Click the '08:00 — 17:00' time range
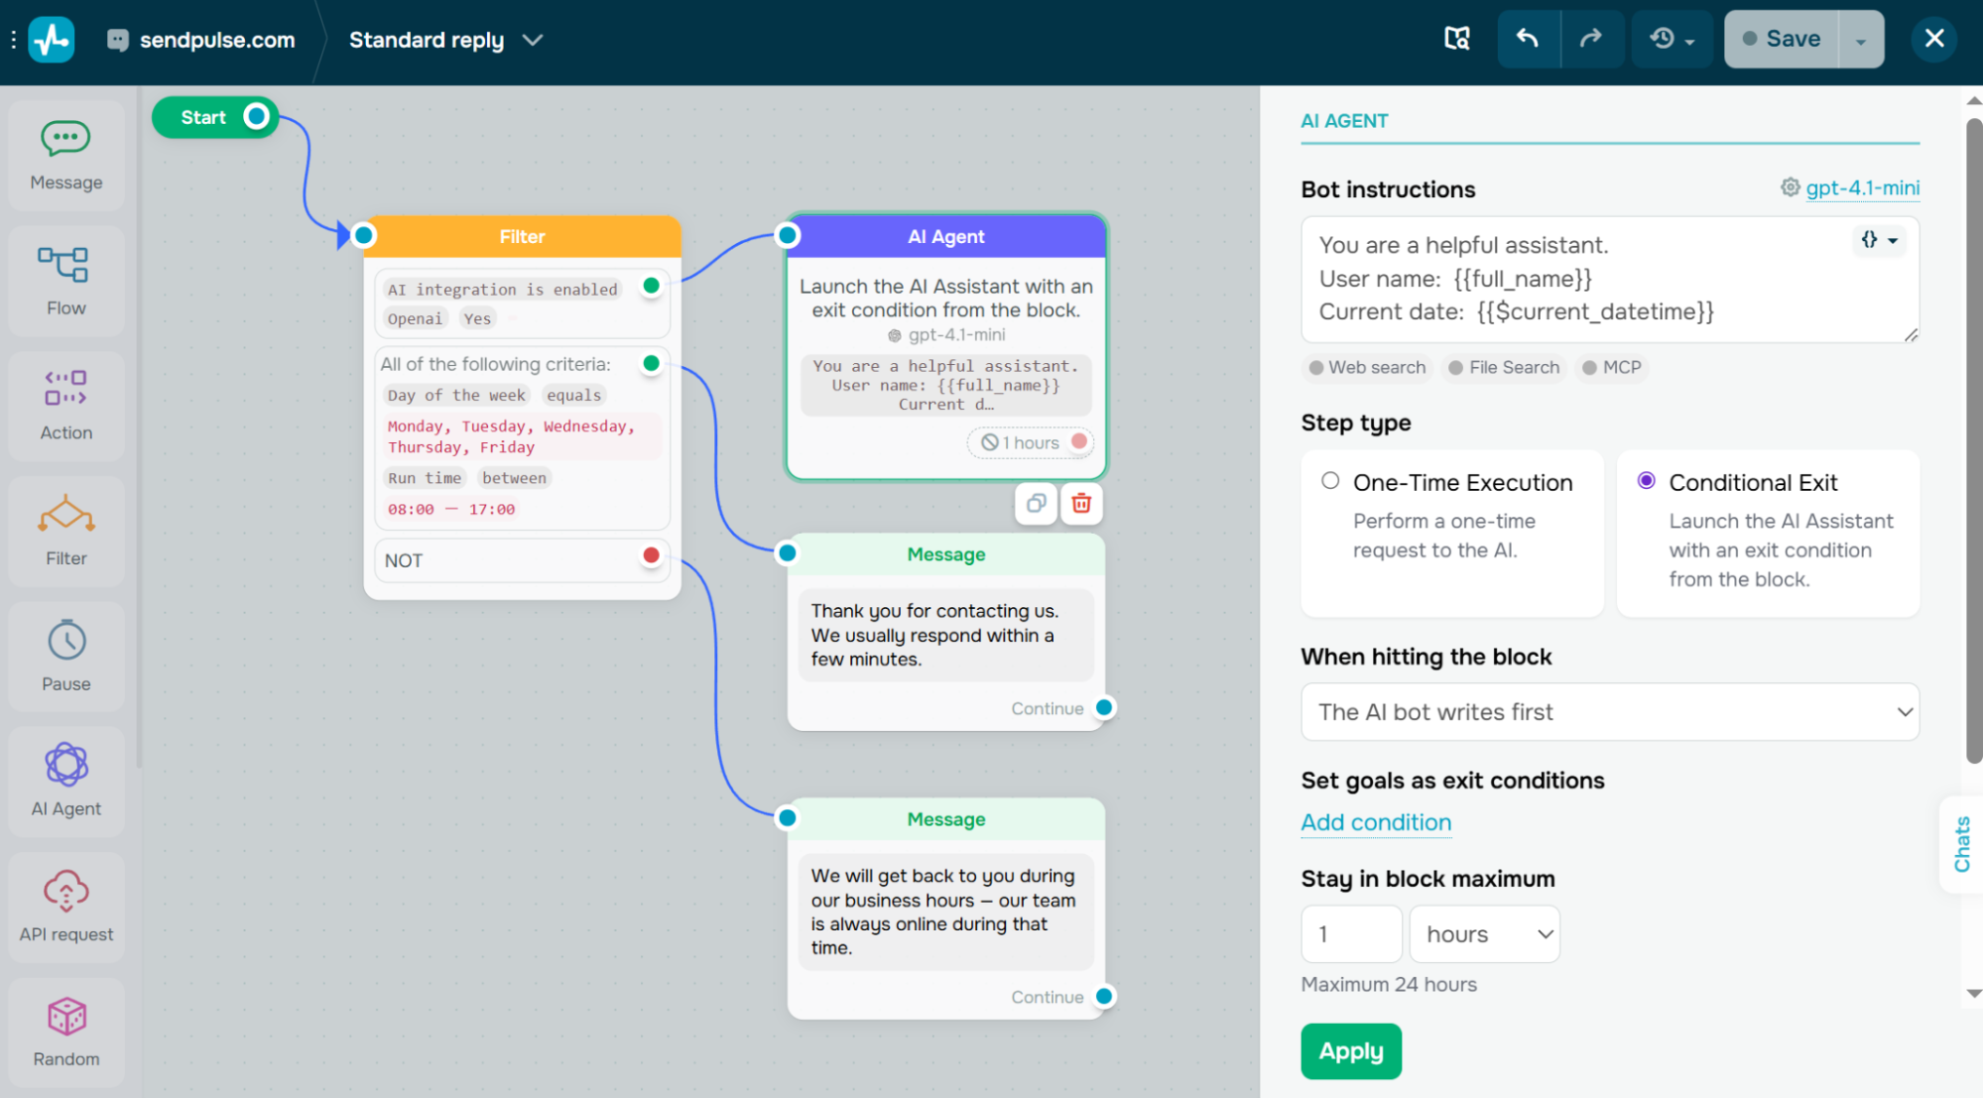Viewport: 1983px width, 1098px height. 451,509
